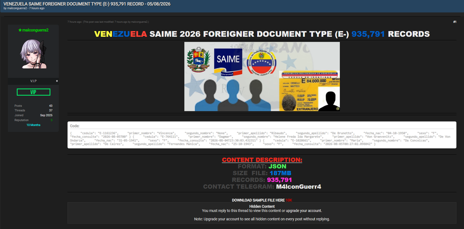Open the thread title 'VENEZUELA SAIME FOREIGNER DOCUMENT TYPE'
Image resolution: width=464 pixels, height=229 pixels.
coord(87,4)
